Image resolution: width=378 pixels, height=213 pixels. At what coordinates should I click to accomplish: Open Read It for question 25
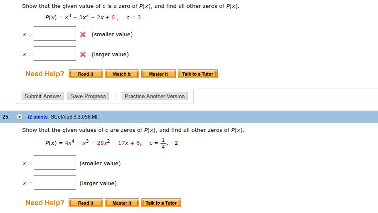pyautogui.click(x=86, y=203)
